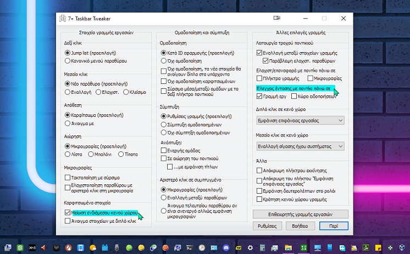Open 'Εναλλαγή σίγασης ήχου συστήματος' dropdown
Image resolution: width=410 pixels, height=254 pixels.
click(300, 146)
